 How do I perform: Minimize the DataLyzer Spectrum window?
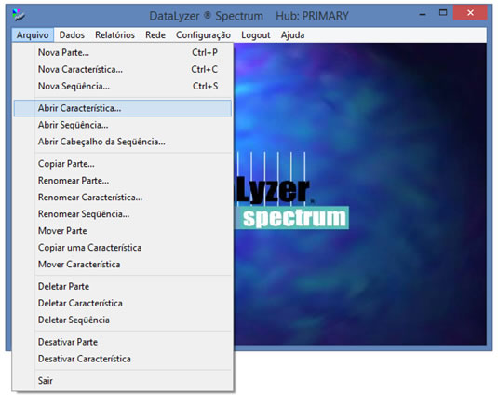pos(423,13)
